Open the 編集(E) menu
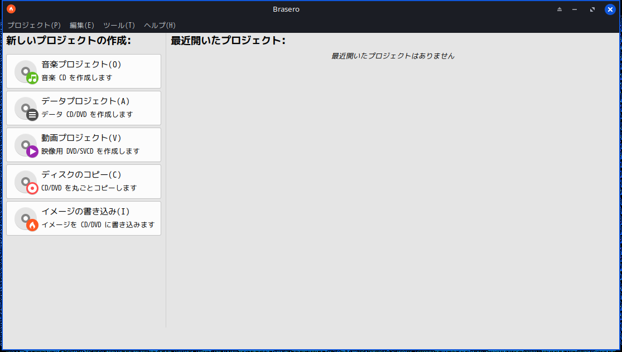The image size is (622, 352). point(81,25)
